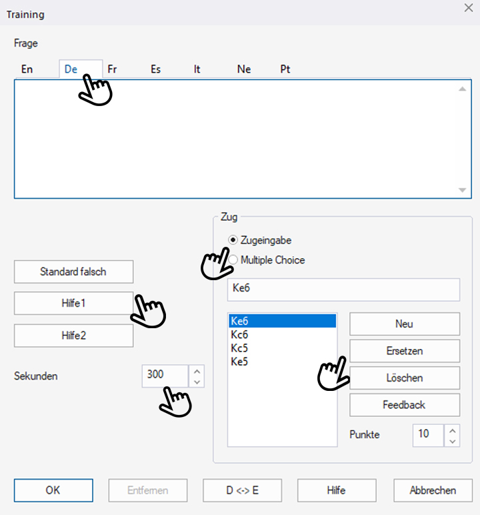Click the Ersetzen button
The image size is (480, 515).
(405, 351)
